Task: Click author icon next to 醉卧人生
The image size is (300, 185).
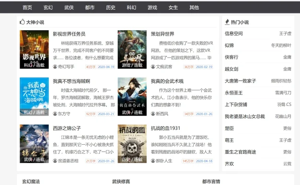Action: pyautogui.click(x=153, y=161)
